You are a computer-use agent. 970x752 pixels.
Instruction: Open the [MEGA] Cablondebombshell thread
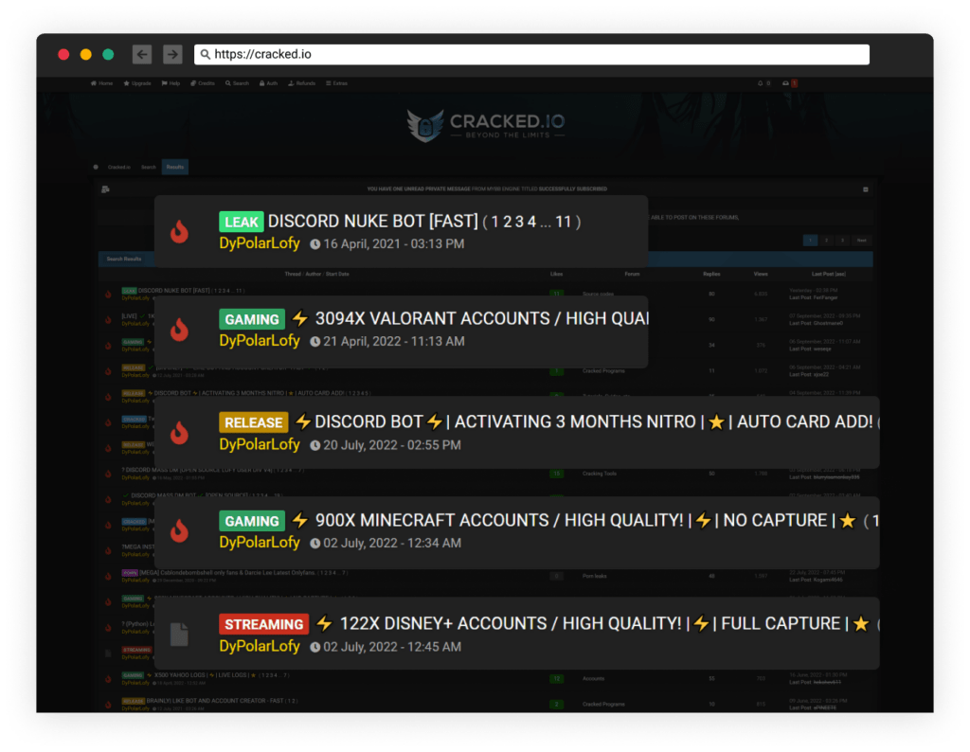(x=227, y=573)
